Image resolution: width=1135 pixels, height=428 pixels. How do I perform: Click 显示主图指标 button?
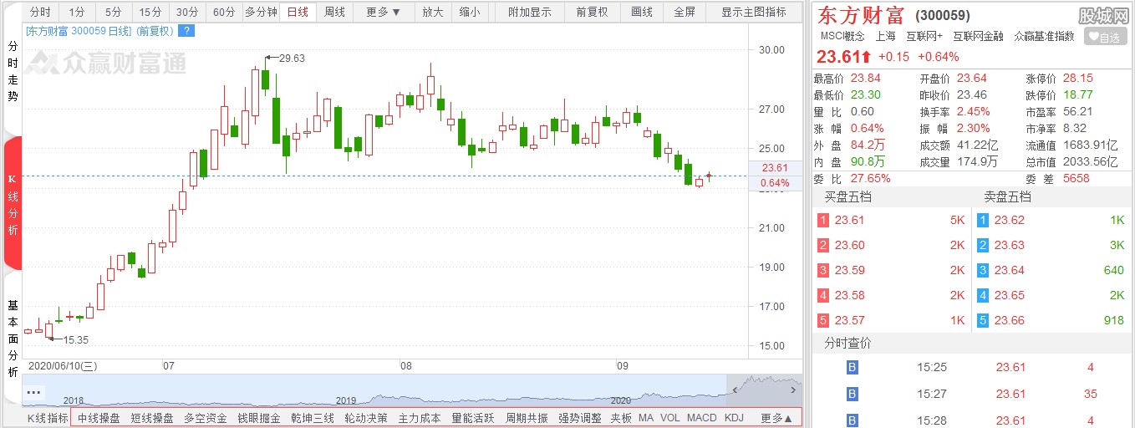coord(754,12)
